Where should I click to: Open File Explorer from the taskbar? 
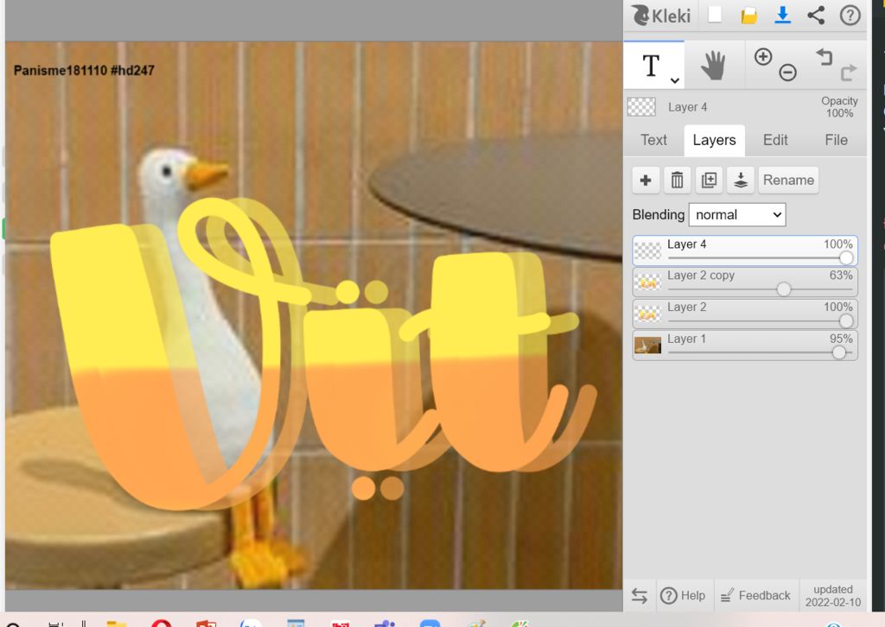117,623
